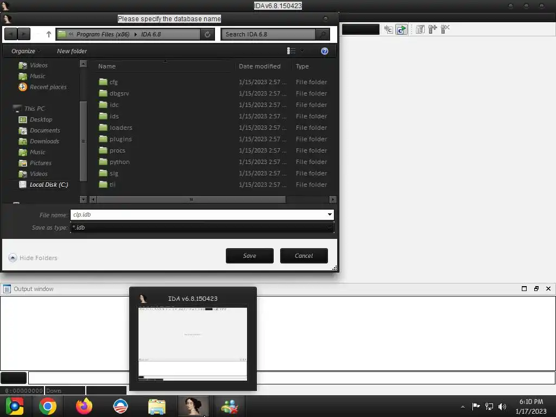Click the Output window icon
Image resolution: width=556 pixels, height=417 pixels.
(7, 289)
